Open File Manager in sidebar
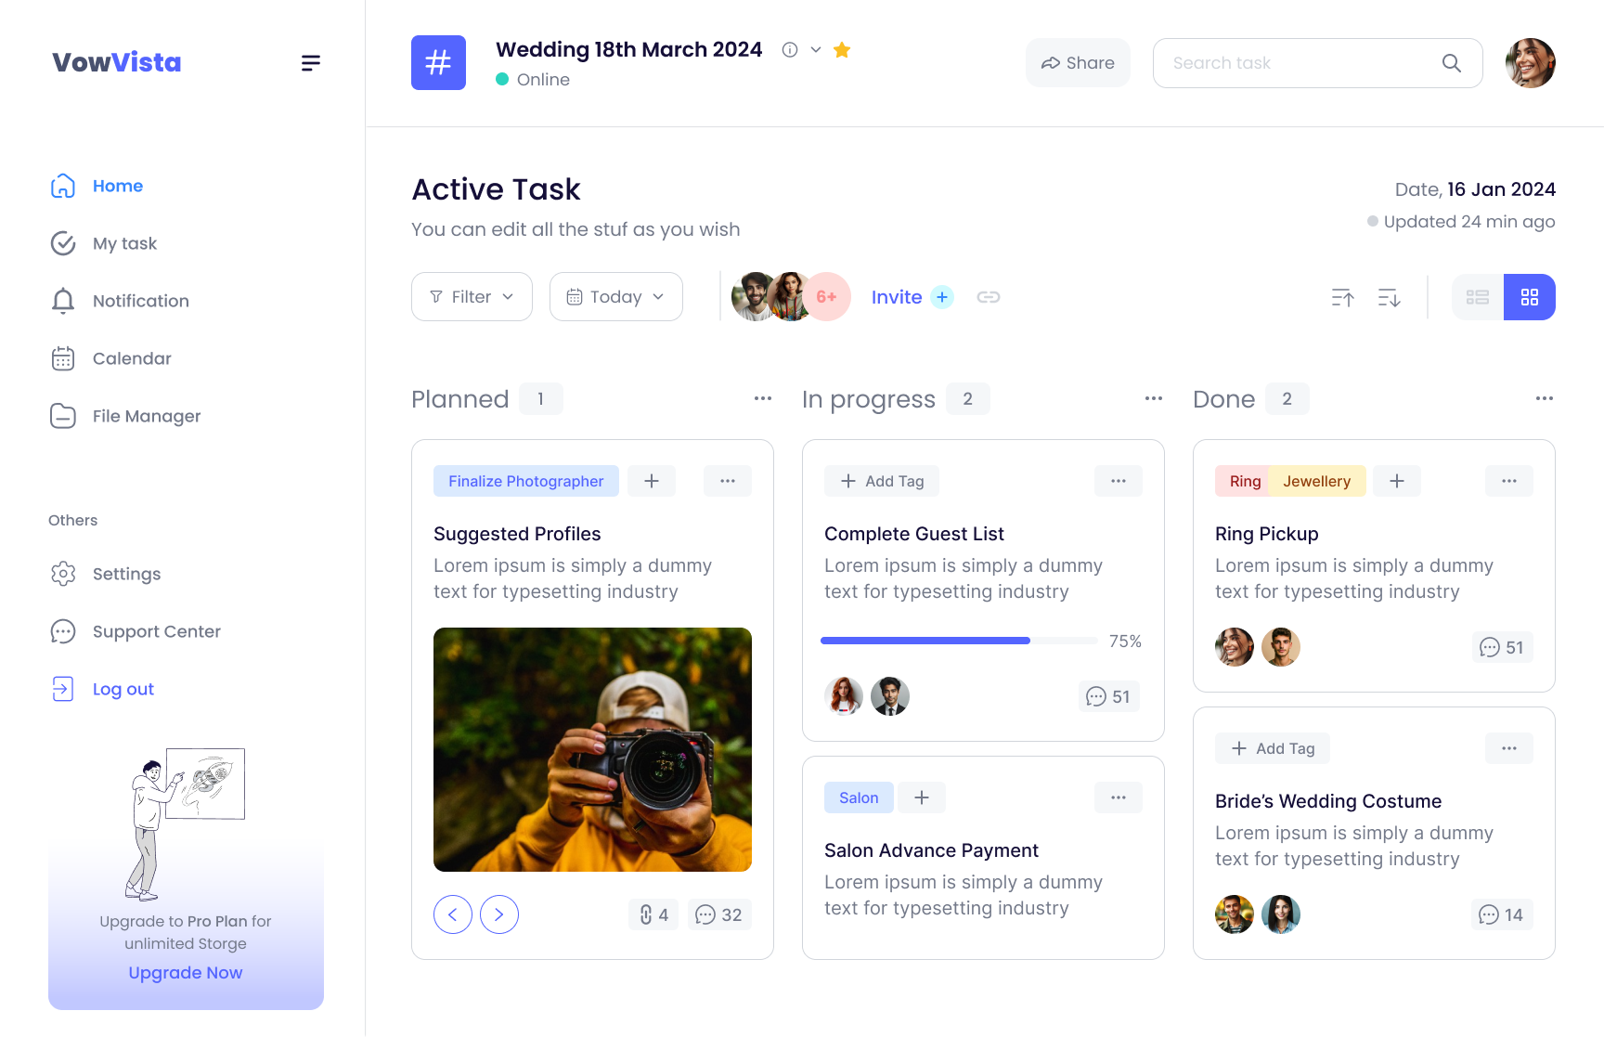This screenshot has width=1604, height=1037. pyautogui.click(x=125, y=416)
